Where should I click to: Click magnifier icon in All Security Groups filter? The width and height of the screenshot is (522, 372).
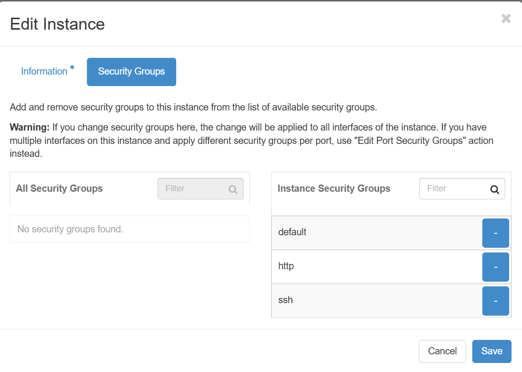tap(233, 189)
